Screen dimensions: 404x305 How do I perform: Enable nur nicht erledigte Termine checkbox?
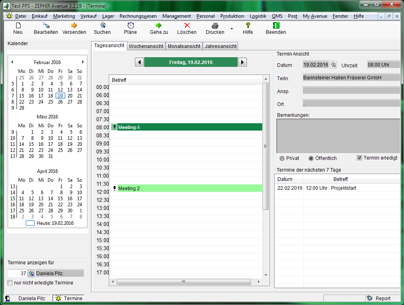(10, 283)
